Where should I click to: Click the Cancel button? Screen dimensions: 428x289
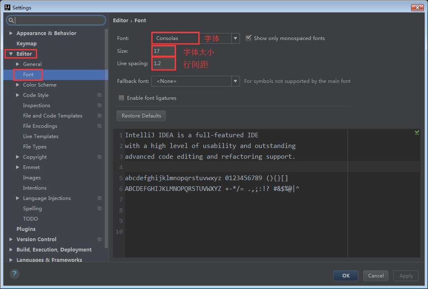pos(376,276)
